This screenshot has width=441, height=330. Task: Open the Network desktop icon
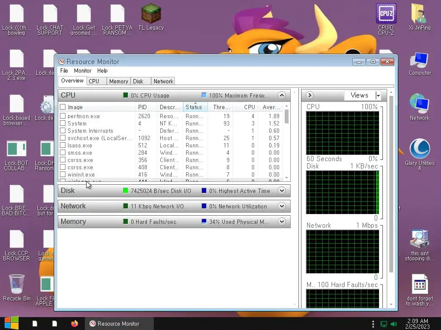coord(419,107)
